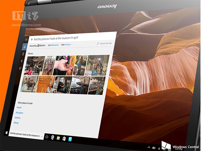Image resolution: width=201 pixels, height=151 pixels.
Task: Click the Settings link
Action: [x=16, y=123]
